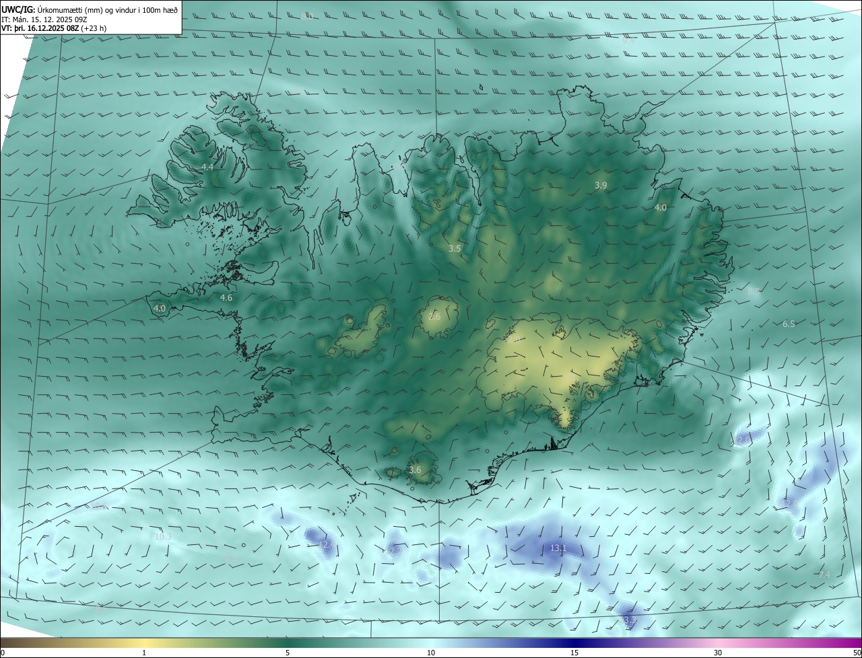Click the 10.3 value label
This screenshot has height=658, width=862.
(x=163, y=536)
